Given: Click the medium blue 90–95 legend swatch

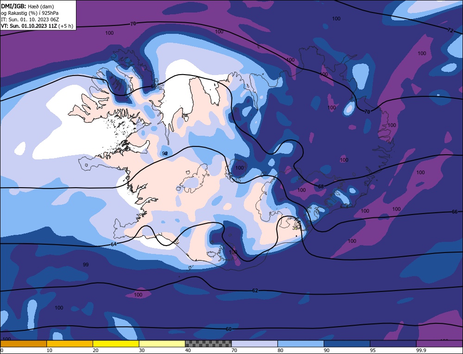Looking at the screenshot, I should [347, 344].
